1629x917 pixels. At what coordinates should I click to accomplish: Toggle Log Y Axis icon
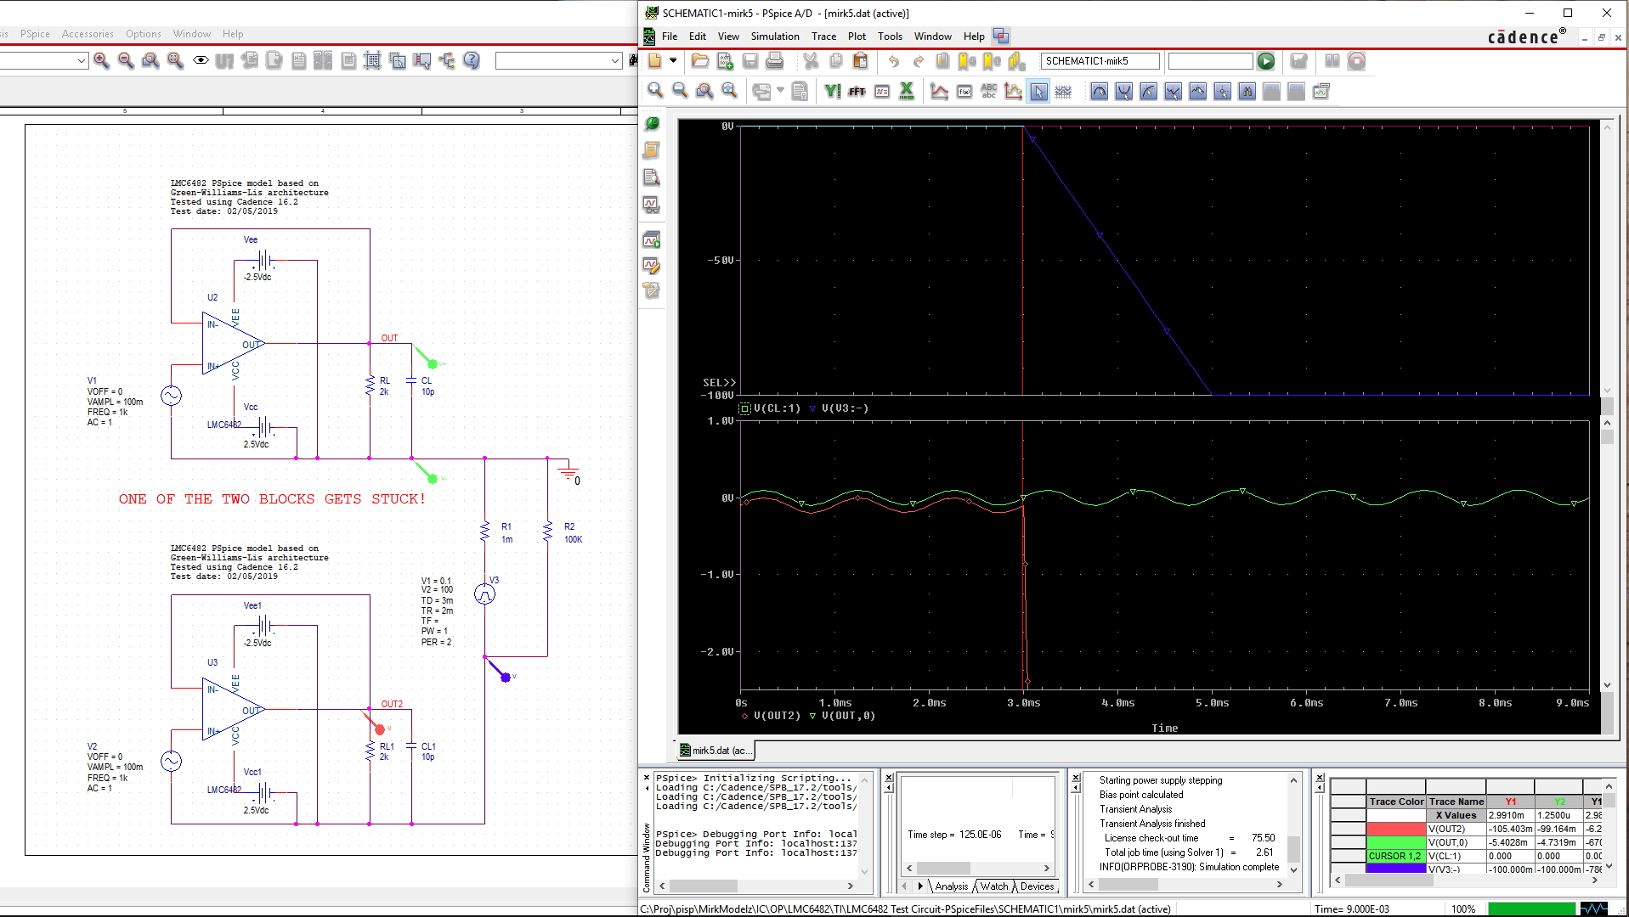click(832, 91)
